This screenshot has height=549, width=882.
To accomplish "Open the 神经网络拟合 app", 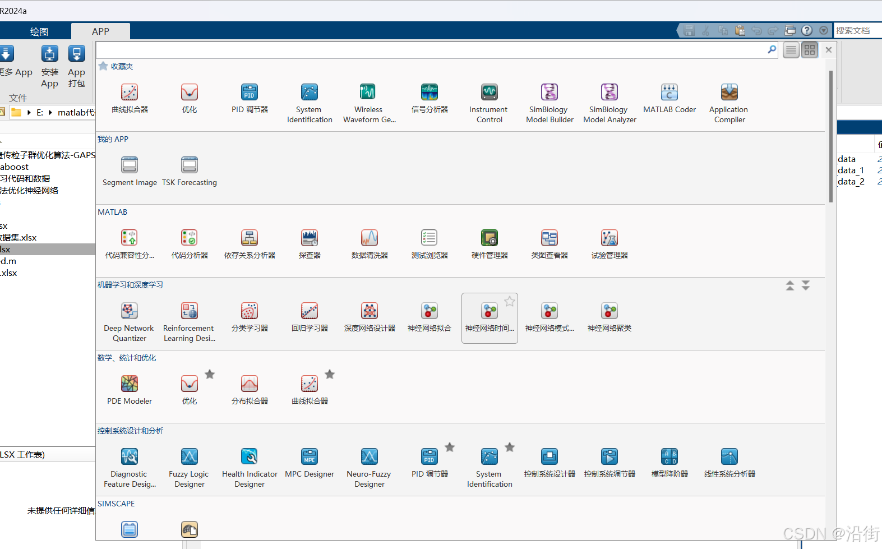I will tap(430, 317).
